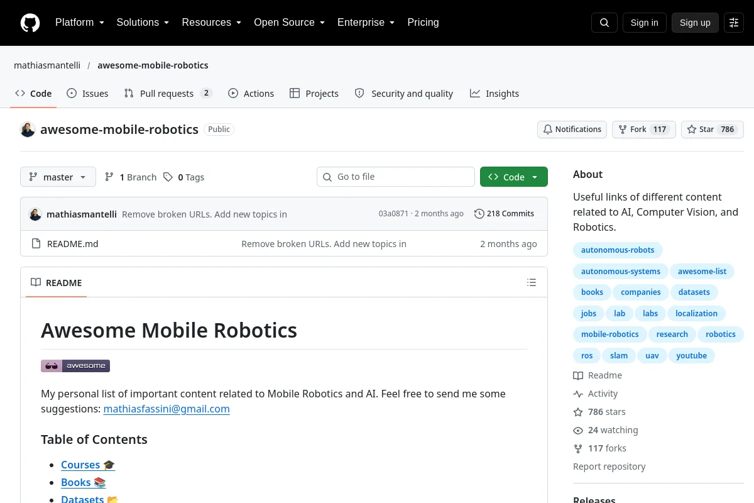The height and width of the screenshot is (503, 754).
Task: Click the commit history clock icon
Action: [479, 214]
